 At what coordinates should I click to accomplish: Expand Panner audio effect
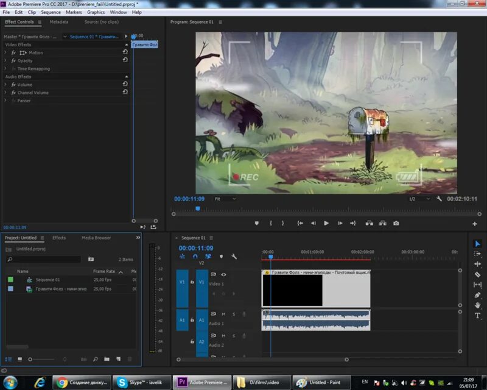point(5,101)
